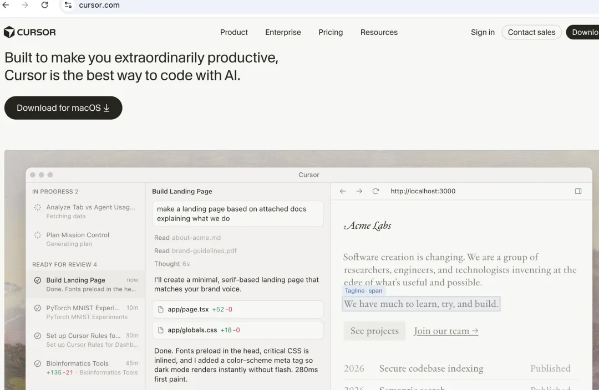Click checkmark icon beside Bioinformatics Tools
This screenshot has height=390, width=599.
[38, 363]
